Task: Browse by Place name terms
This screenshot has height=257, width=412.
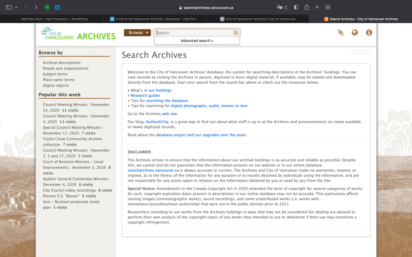Action: point(59,80)
